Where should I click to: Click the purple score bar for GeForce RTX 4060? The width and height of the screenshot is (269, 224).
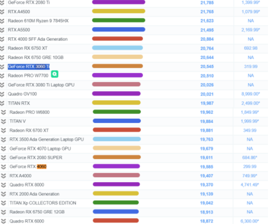[116, 166]
